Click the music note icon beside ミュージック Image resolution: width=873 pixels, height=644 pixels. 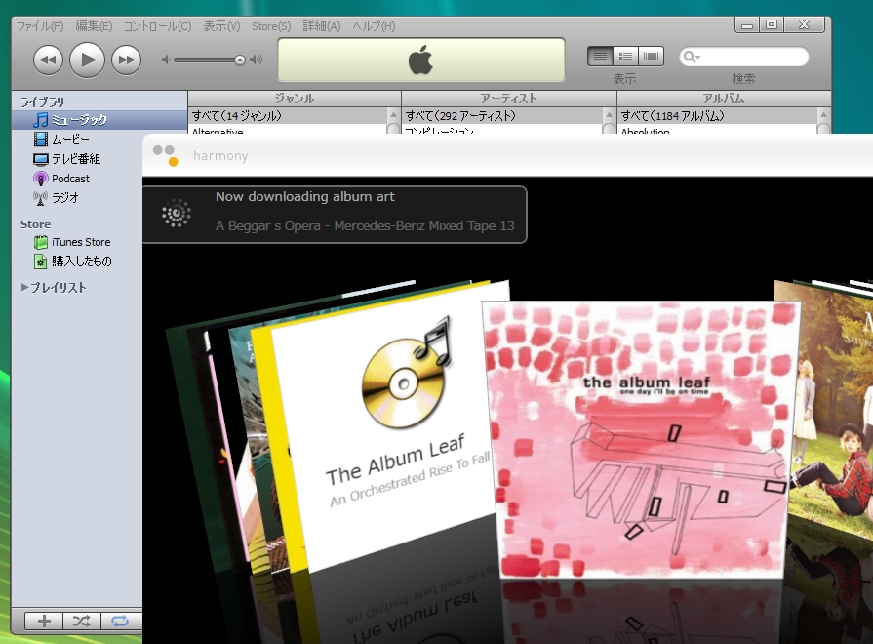(x=41, y=120)
